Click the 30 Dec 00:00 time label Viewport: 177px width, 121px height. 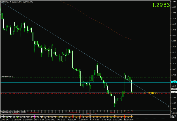(50, 120)
